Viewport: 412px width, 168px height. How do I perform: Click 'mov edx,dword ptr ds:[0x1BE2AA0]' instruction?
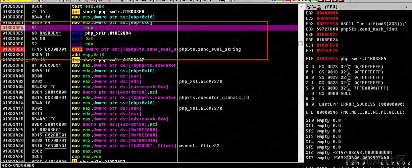115,135
